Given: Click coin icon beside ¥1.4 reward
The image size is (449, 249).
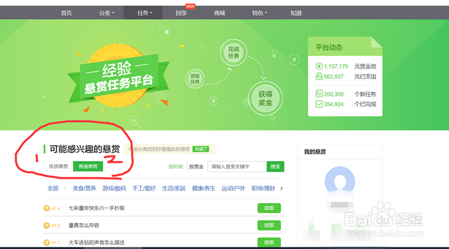Looking at the screenshot, I should [x=47, y=208].
